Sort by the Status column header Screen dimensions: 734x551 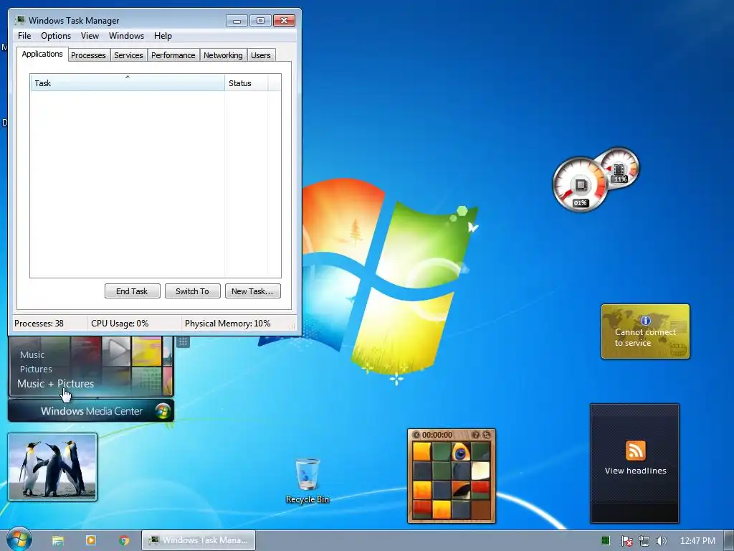tap(247, 83)
